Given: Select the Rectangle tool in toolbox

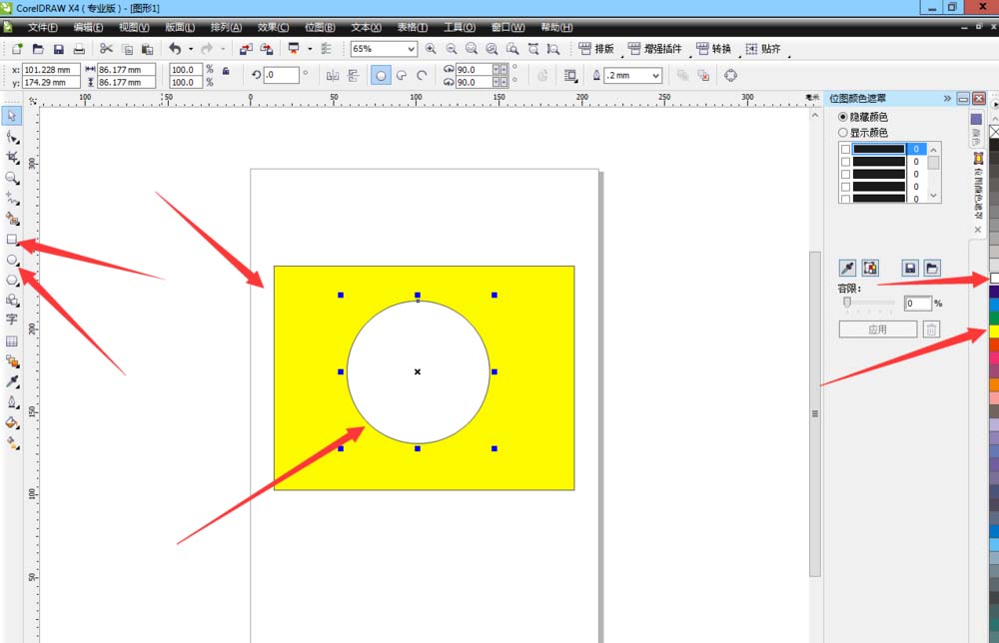Looking at the screenshot, I should [x=12, y=240].
